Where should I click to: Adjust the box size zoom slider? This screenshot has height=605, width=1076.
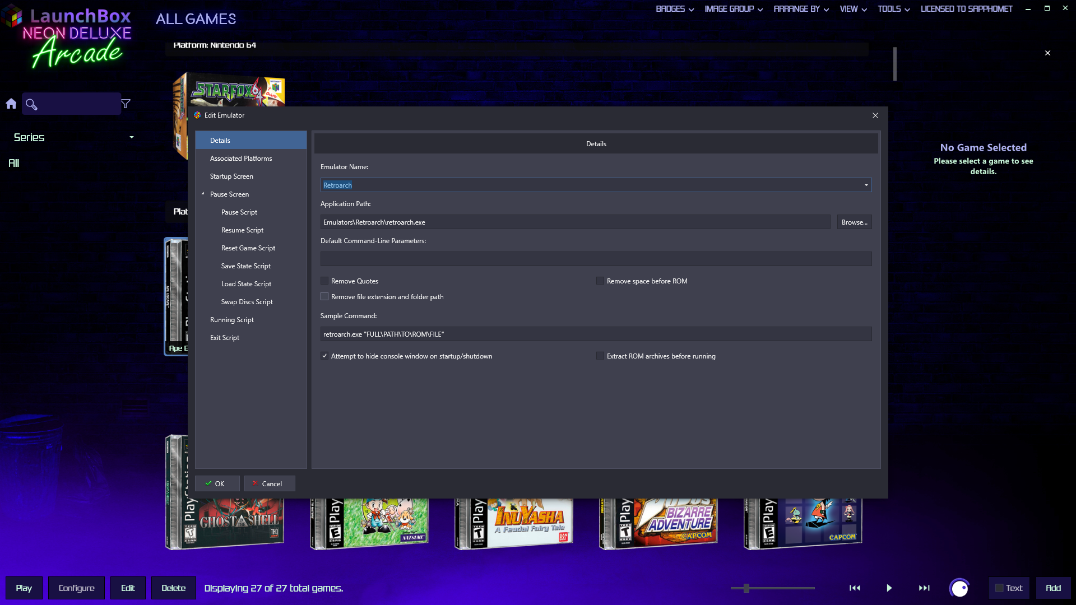(x=746, y=588)
